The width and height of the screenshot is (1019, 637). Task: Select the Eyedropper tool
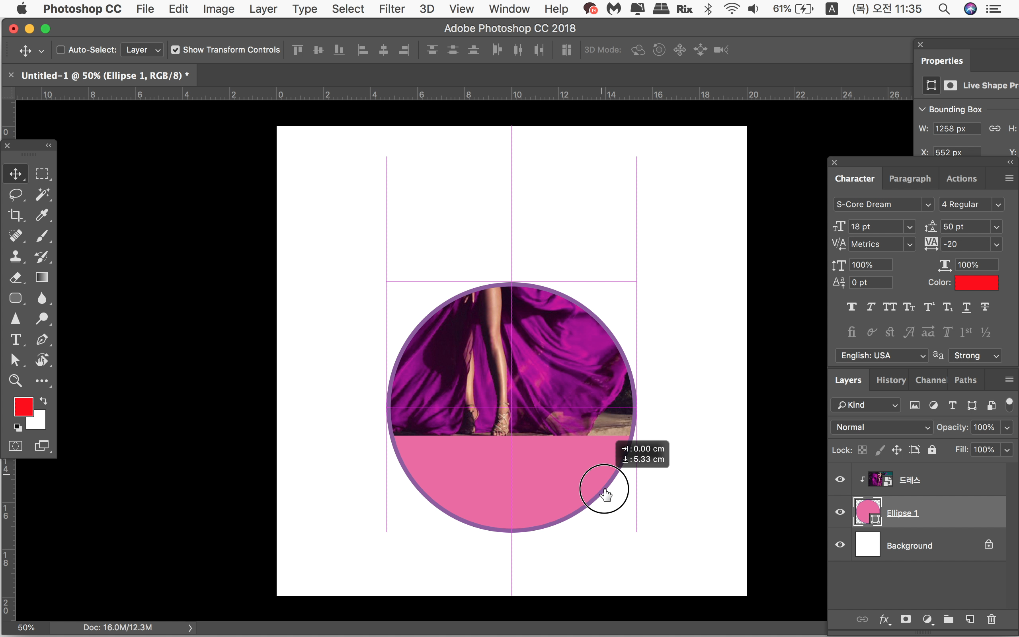(42, 215)
